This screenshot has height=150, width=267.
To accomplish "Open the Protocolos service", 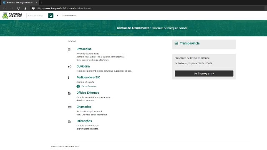I will (84, 49).
